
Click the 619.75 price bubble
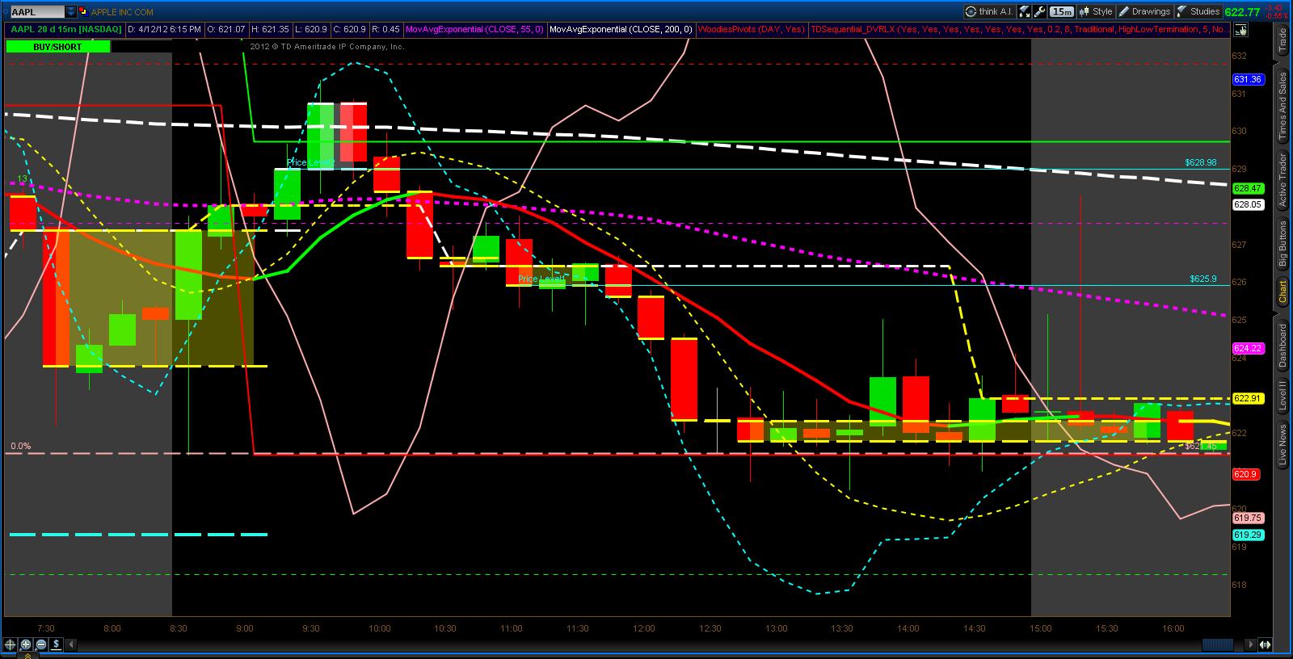click(x=1248, y=518)
